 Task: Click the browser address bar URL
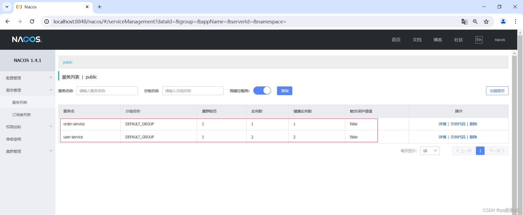[170, 21]
